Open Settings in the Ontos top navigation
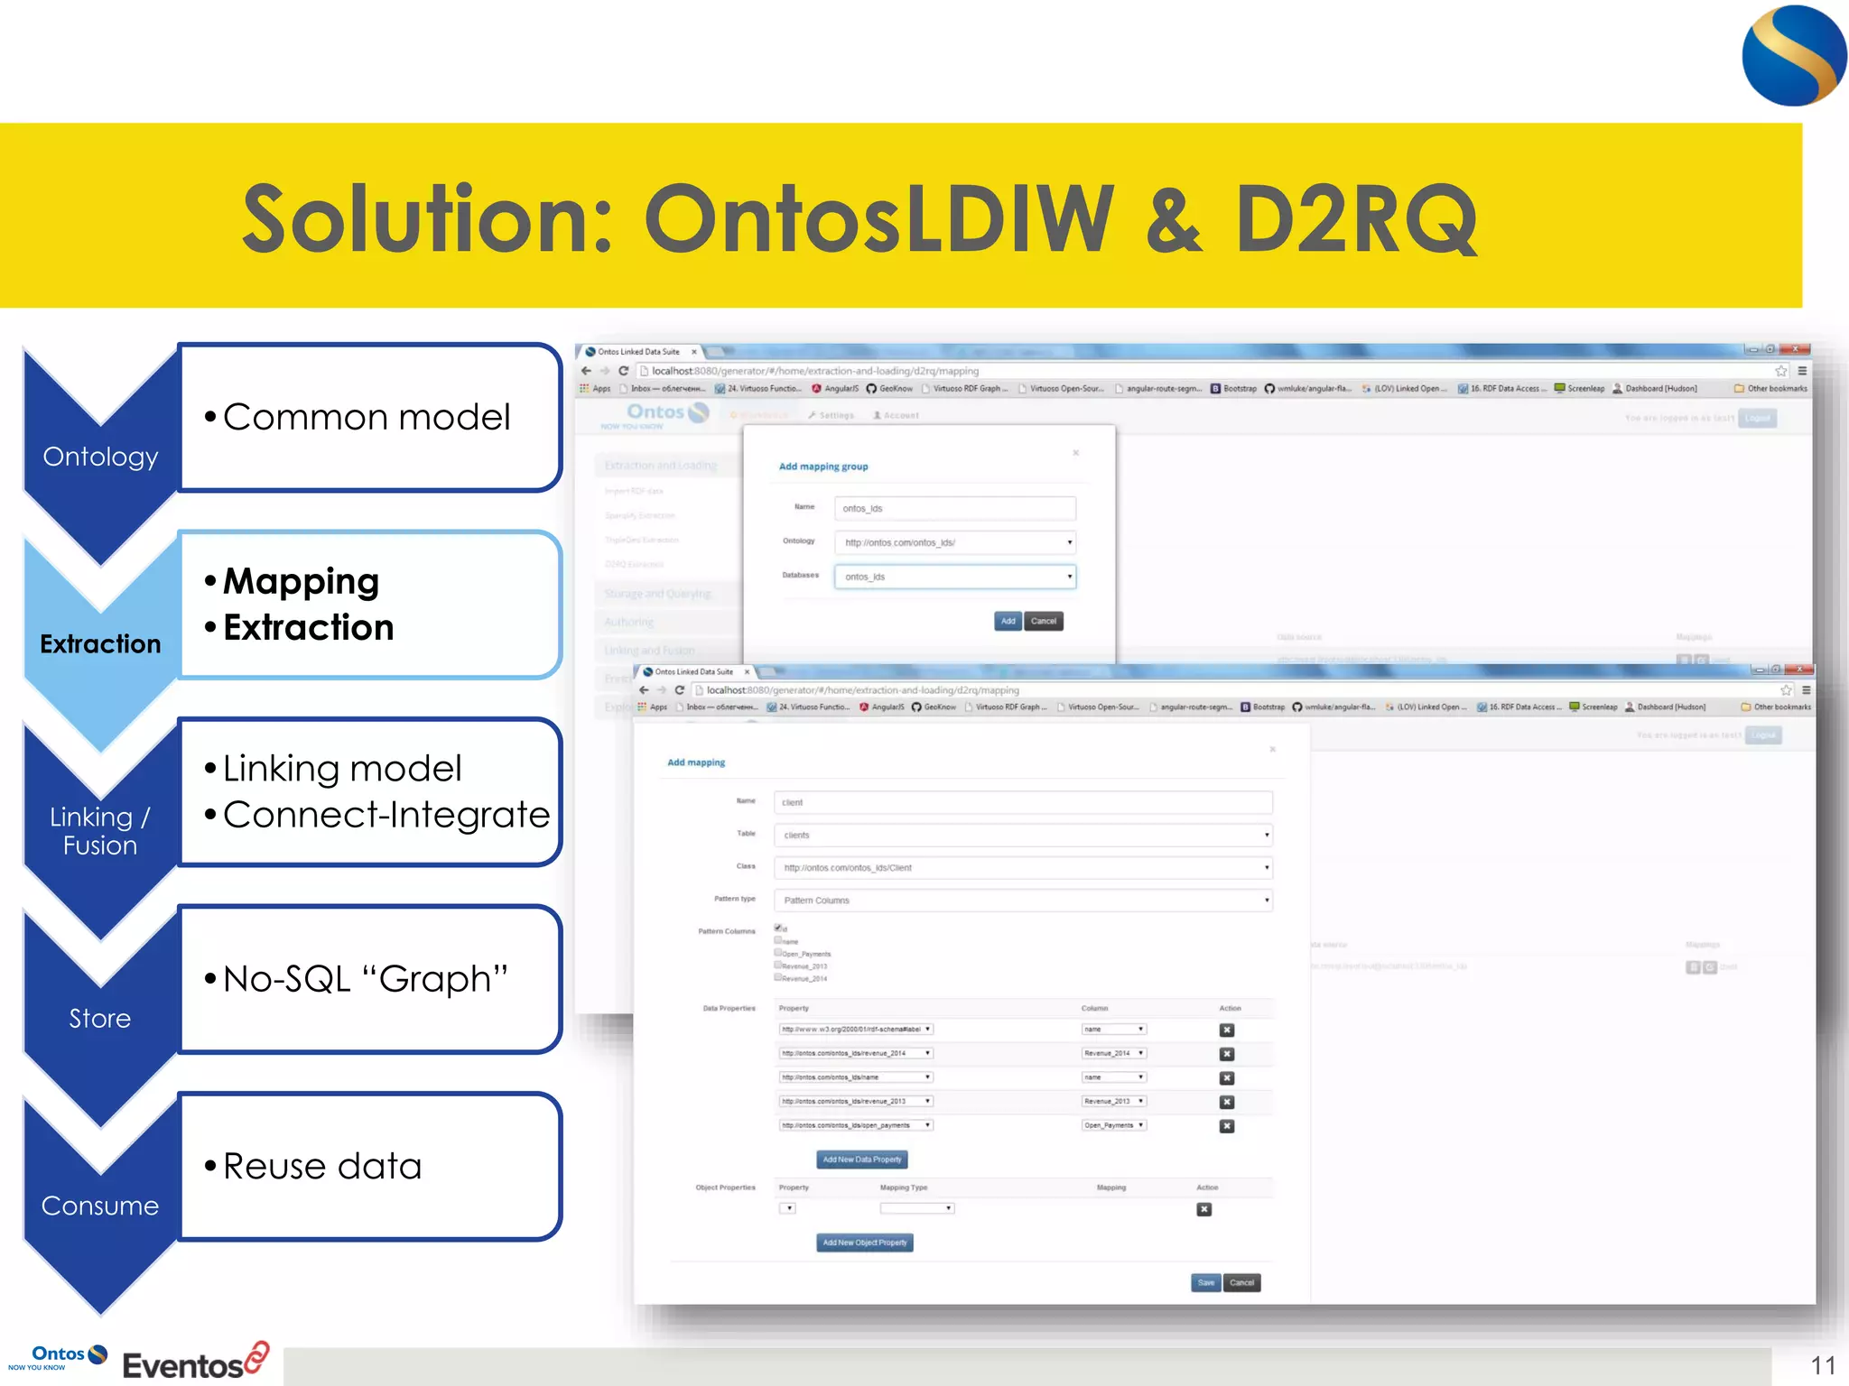The width and height of the screenshot is (1849, 1386). click(831, 416)
